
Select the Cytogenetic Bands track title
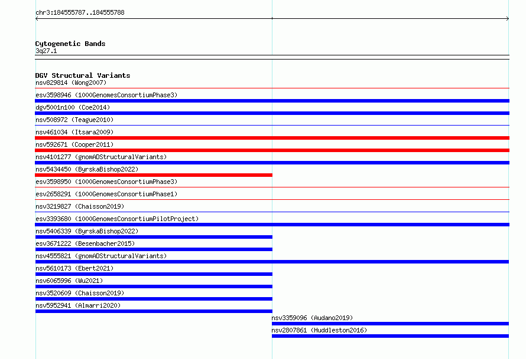(70, 44)
